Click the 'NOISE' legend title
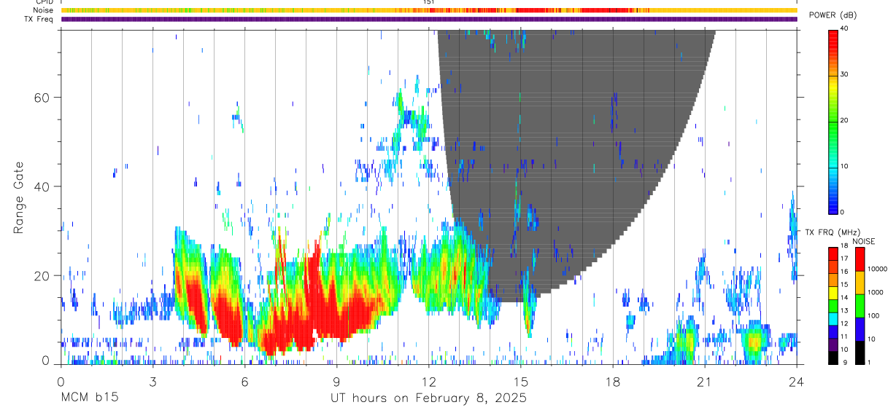The width and height of the screenshot is (896, 413). pos(863,241)
